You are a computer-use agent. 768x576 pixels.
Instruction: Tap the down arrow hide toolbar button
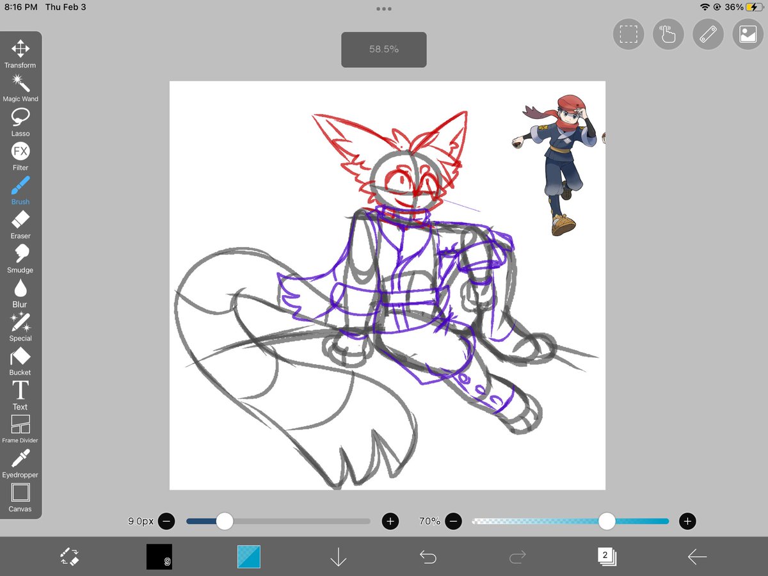tap(338, 557)
